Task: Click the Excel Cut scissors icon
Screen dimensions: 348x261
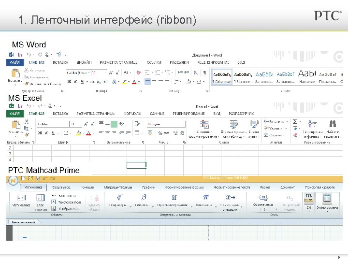Action: click(27, 121)
